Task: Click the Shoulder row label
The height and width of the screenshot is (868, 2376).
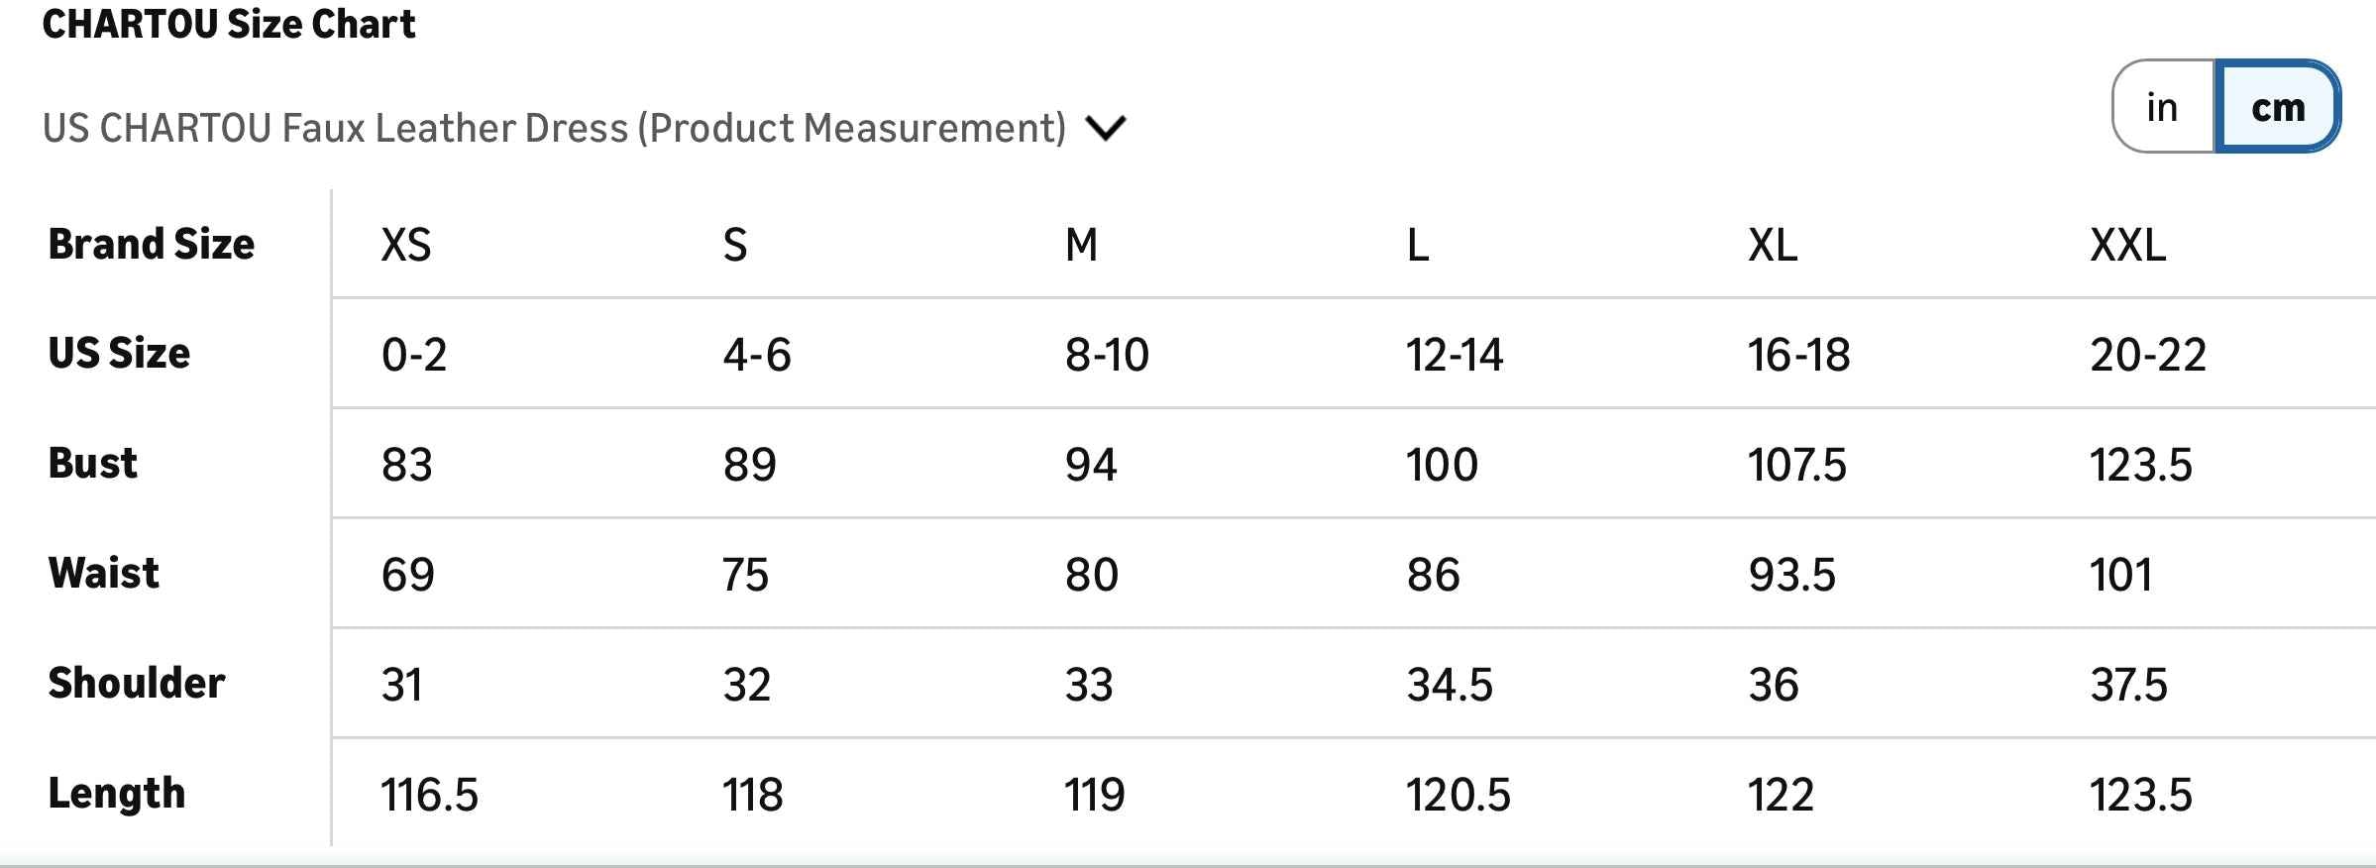Action: [x=137, y=683]
